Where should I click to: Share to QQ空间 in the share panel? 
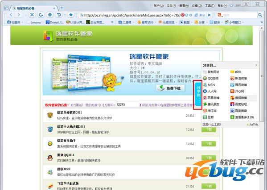pyautogui.click(x=211, y=79)
